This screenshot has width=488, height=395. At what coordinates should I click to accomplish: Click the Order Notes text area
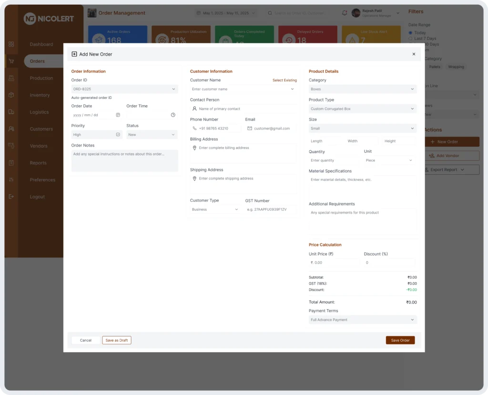(124, 160)
